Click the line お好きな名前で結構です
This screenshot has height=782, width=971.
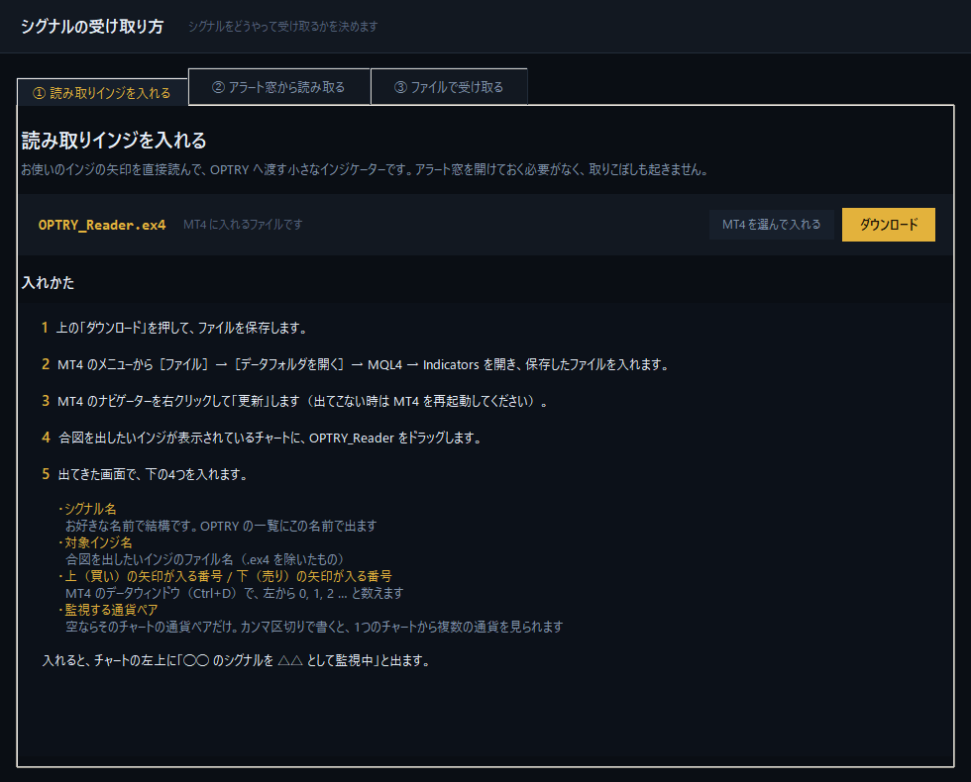click(221, 526)
